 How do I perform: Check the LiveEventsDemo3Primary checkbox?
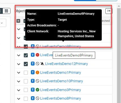click(x=26, y=90)
